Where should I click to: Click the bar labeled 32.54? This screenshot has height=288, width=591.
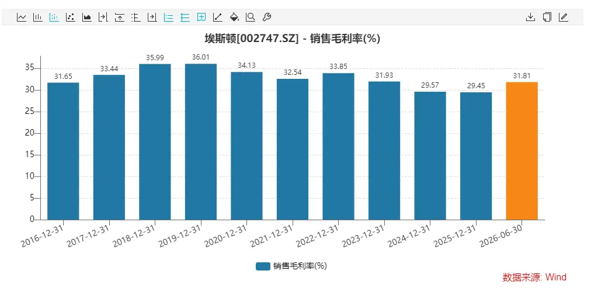pyautogui.click(x=293, y=150)
